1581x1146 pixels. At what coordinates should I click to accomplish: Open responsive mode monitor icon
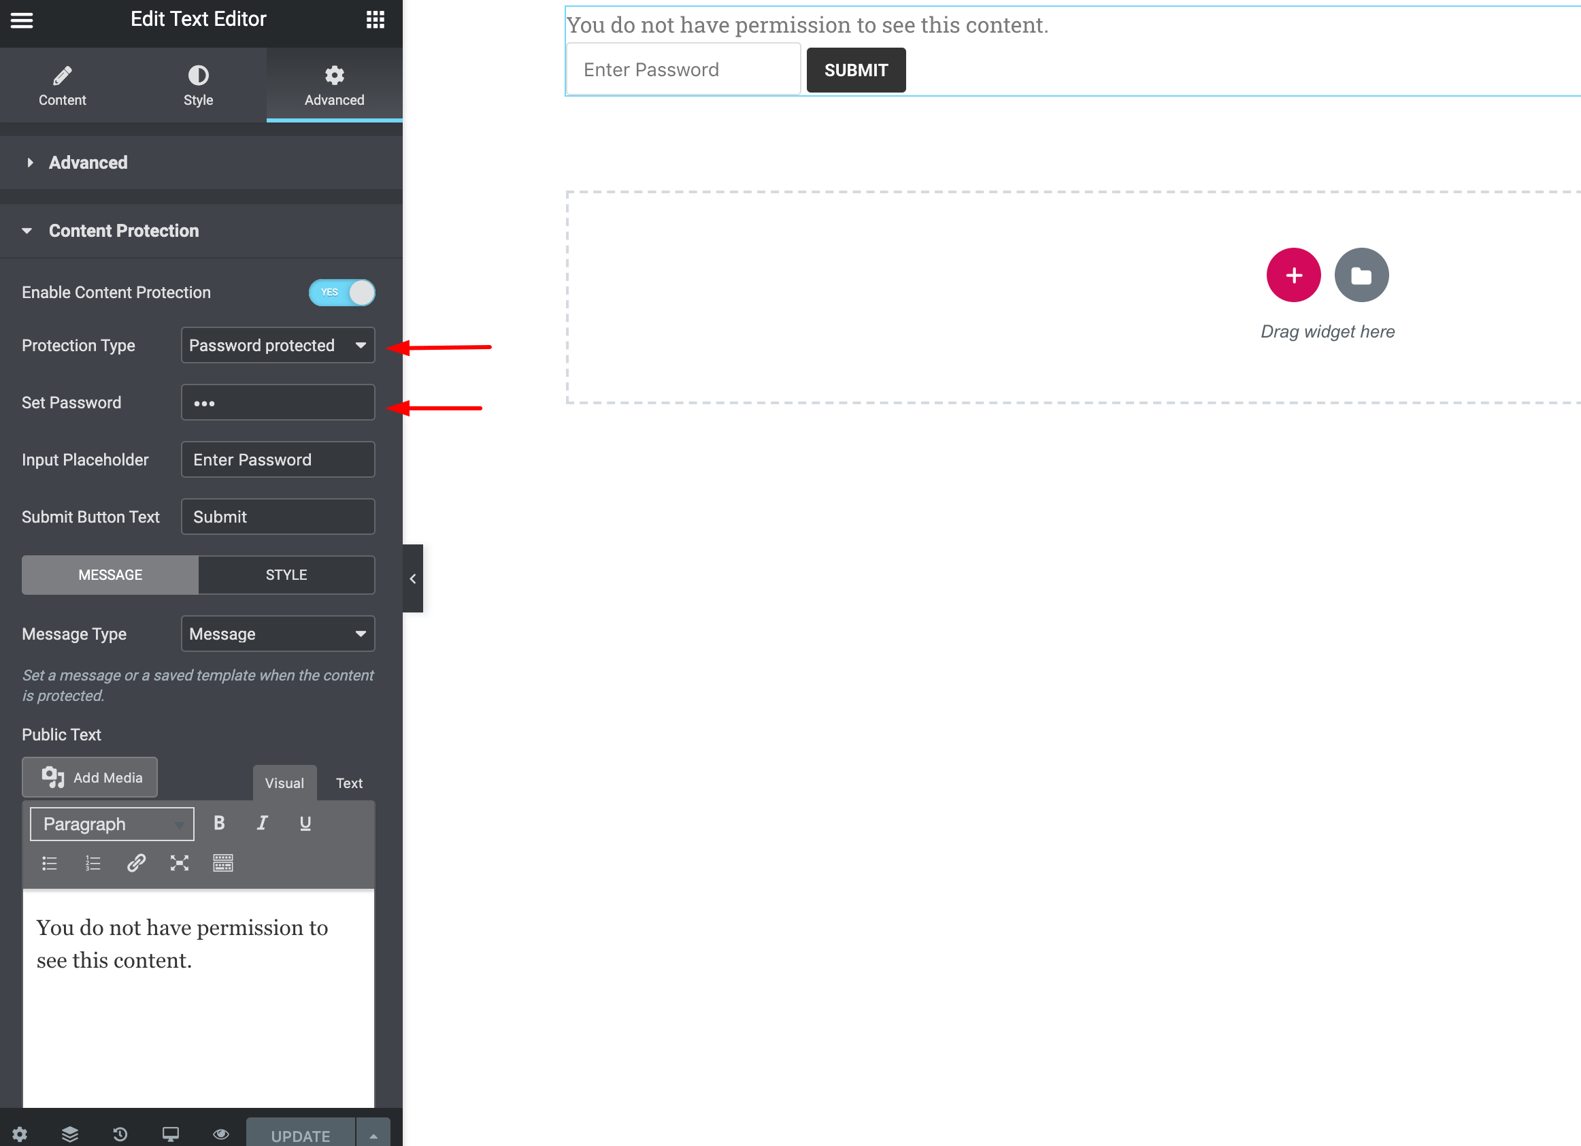[x=170, y=1134]
